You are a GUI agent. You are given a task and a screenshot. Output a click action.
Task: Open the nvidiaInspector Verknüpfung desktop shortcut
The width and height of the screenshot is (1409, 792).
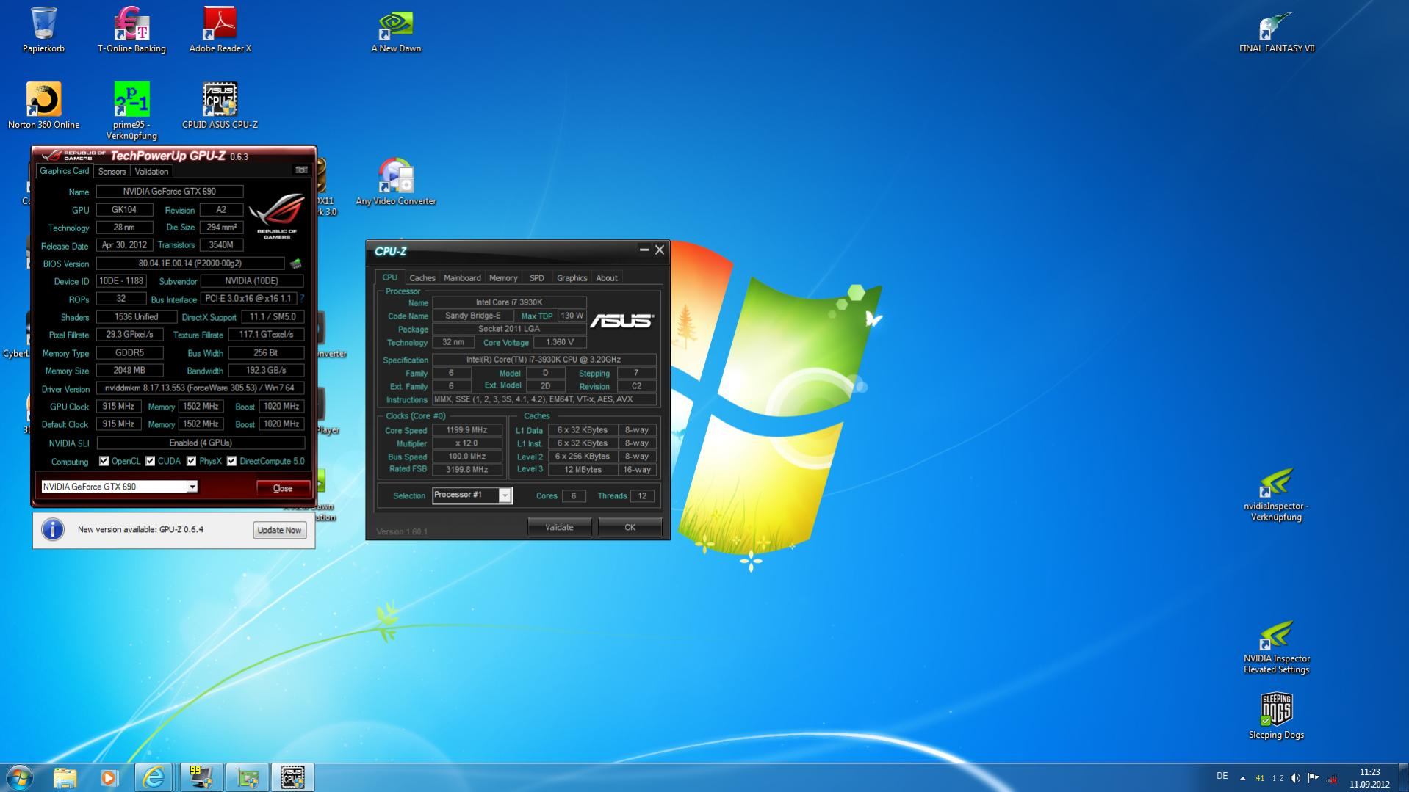1277,495
